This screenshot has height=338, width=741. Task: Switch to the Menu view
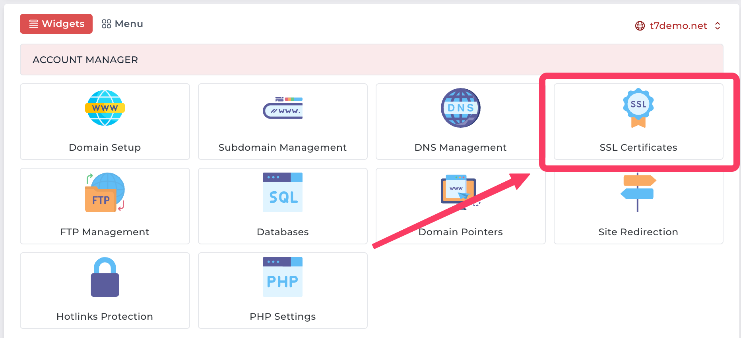pyautogui.click(x=122, y=24)
